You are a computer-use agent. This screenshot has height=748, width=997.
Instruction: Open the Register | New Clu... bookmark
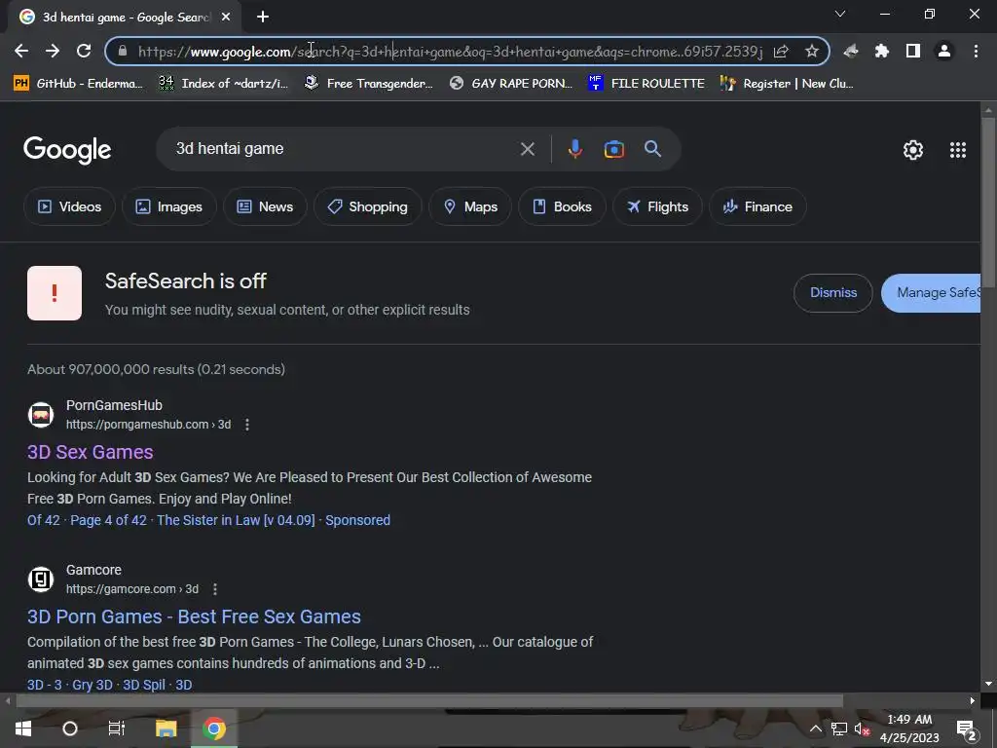pos(787,84)
